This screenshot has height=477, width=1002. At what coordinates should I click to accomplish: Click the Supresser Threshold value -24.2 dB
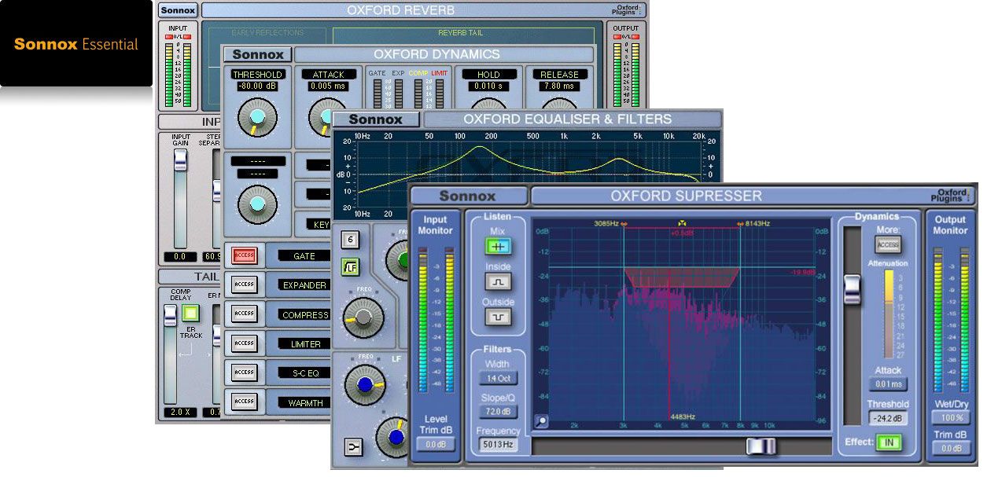(887, 418)
